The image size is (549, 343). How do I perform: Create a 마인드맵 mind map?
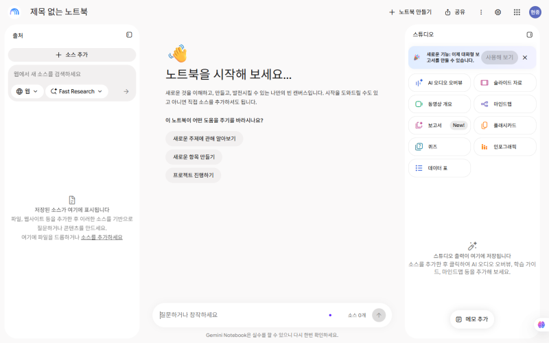[505, 104]
